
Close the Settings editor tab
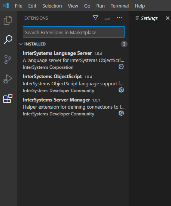tap(168, 18)
